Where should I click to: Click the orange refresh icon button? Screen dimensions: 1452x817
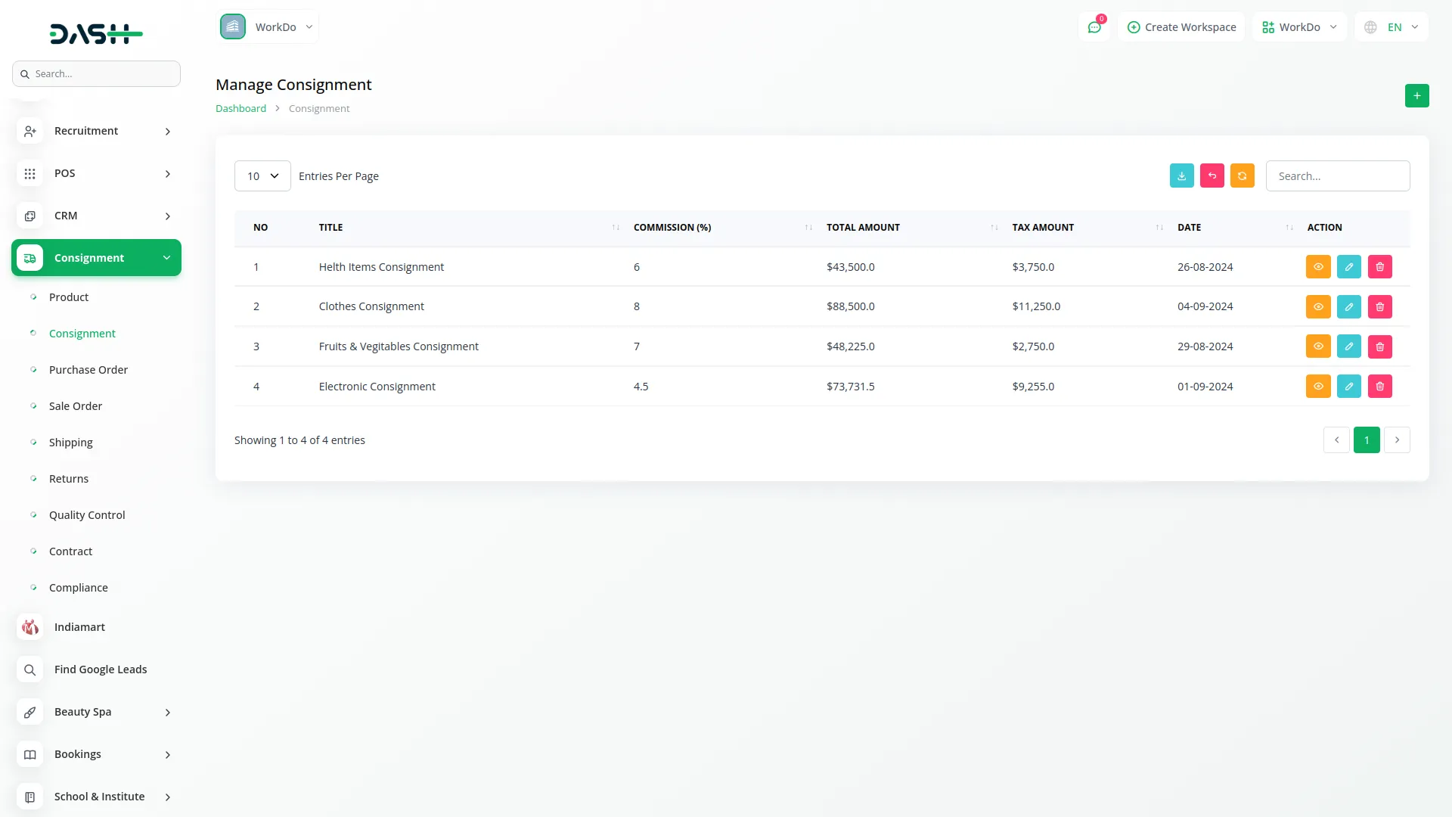[x=1242, y=176]
